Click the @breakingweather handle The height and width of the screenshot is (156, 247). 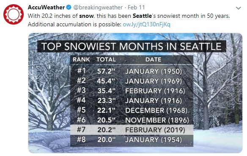point(98,7)
